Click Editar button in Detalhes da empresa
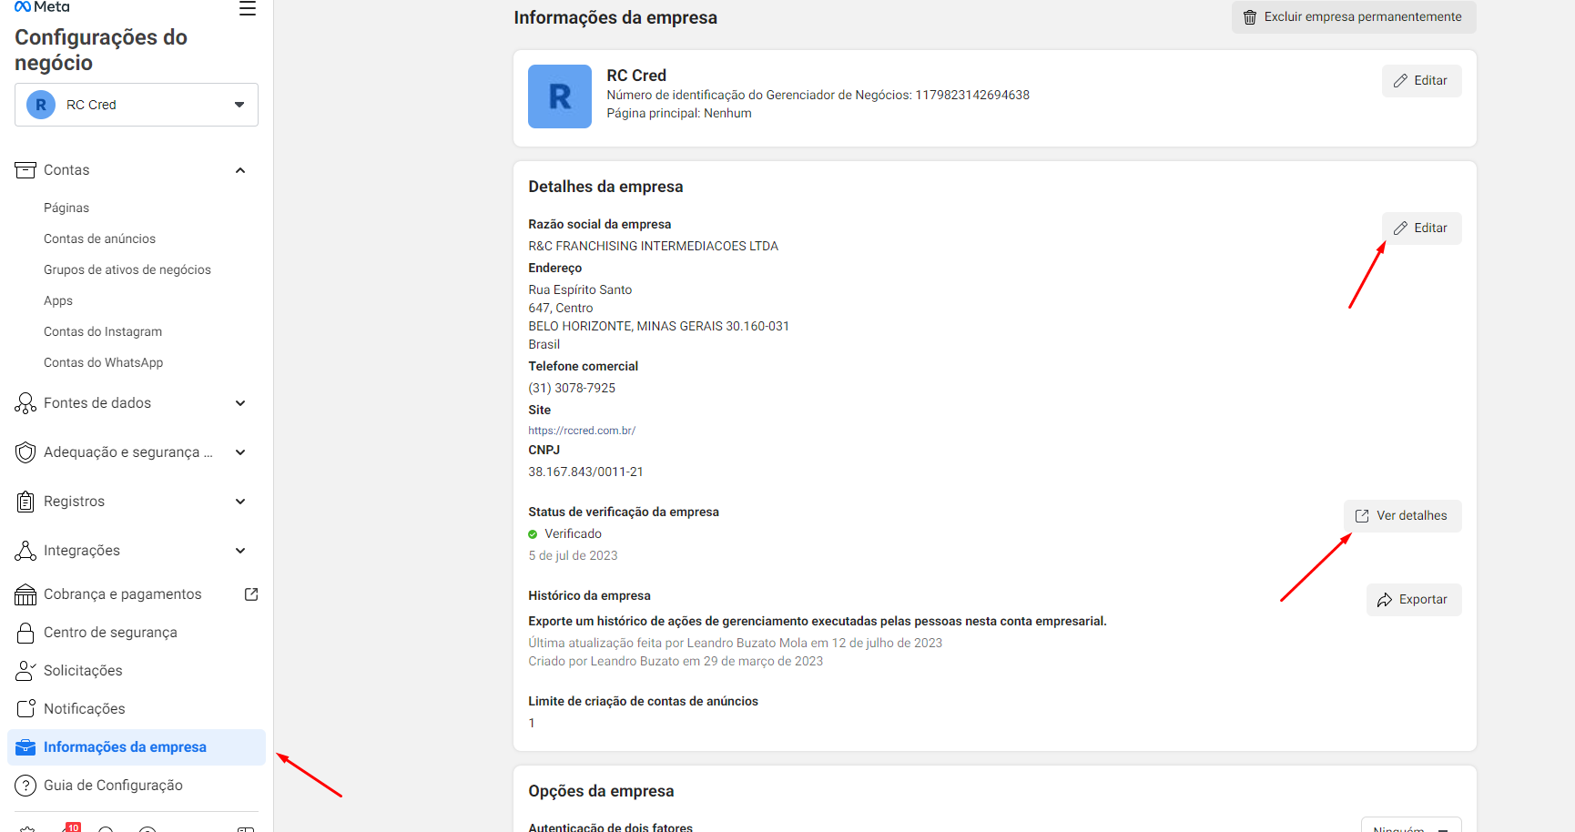 click(1421, 228)
